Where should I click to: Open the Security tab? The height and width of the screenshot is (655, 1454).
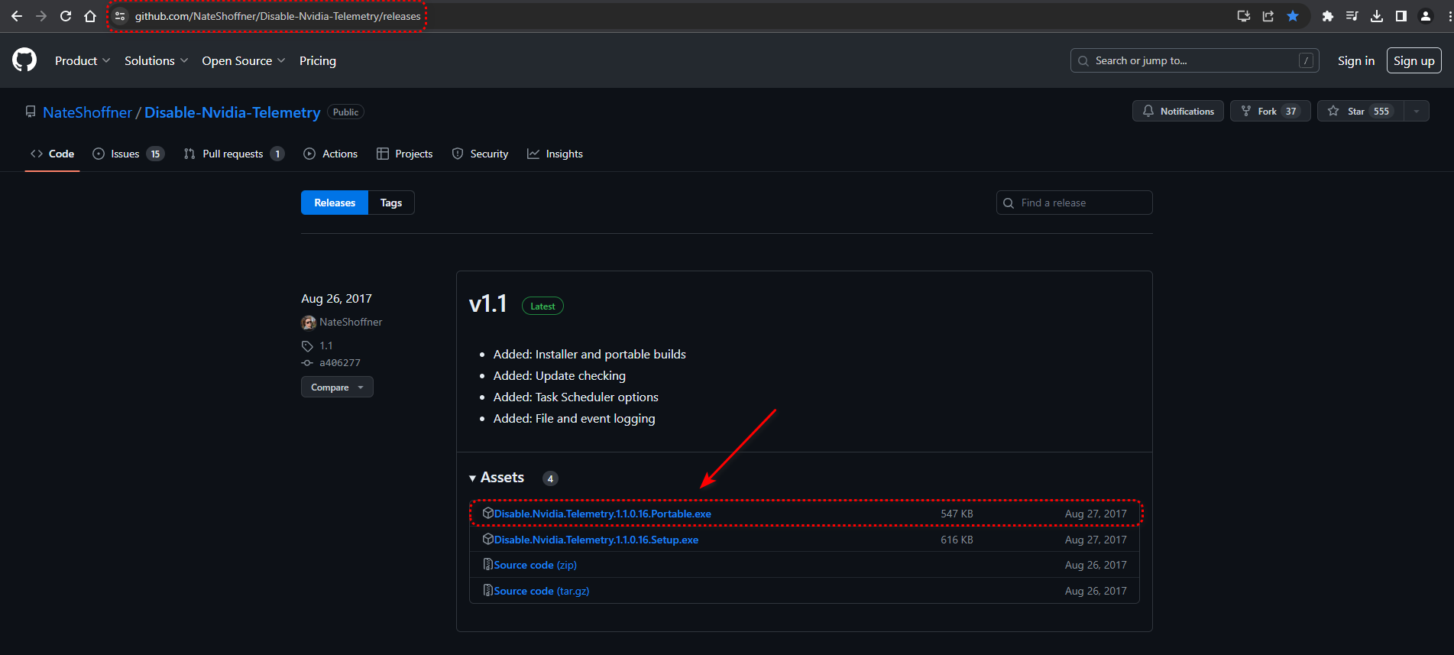[480, 154]
